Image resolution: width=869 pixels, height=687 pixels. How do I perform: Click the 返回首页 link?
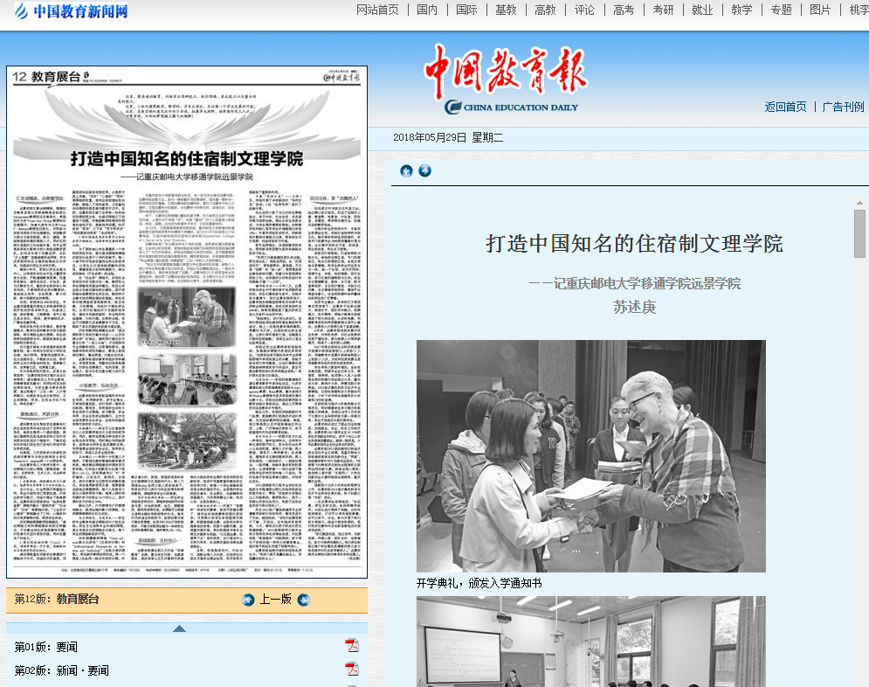pyautogui.click(x=785, y=107)
